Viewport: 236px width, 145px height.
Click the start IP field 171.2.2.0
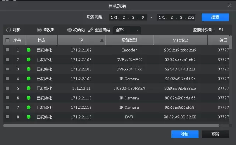tap(128, 17)
